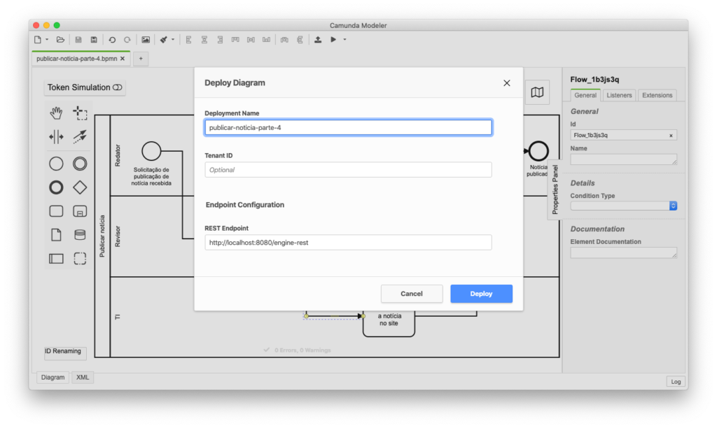Click the Name text area
This screenshot has height=428, width=717.
coord(623,159)
